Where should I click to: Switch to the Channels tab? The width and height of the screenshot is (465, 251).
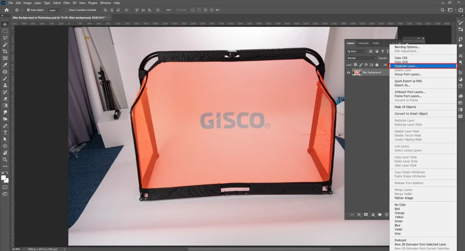[x=363, y=43]
